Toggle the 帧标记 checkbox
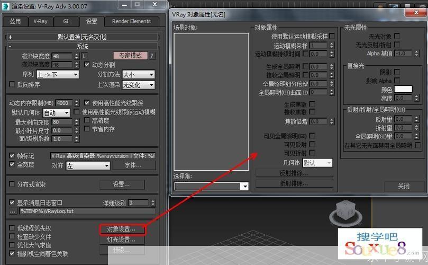Viewport: 428px width, 265px height. point(12,156)
